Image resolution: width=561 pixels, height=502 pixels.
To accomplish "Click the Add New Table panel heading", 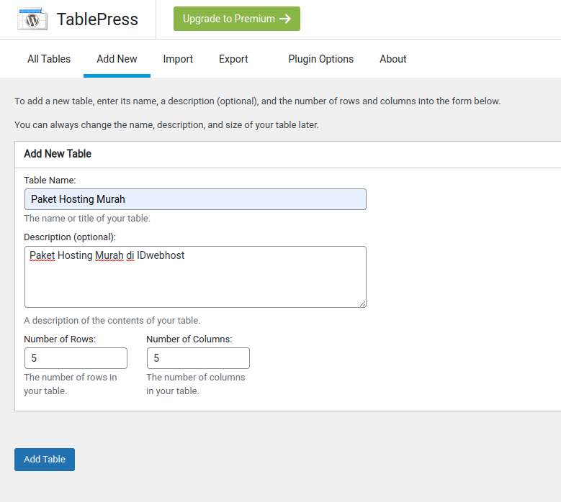I will coord(58,154).
